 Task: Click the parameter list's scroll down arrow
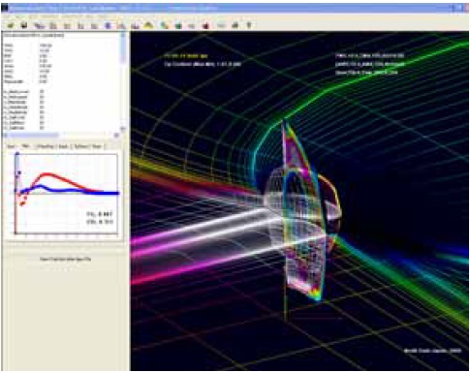click(123, 128)
